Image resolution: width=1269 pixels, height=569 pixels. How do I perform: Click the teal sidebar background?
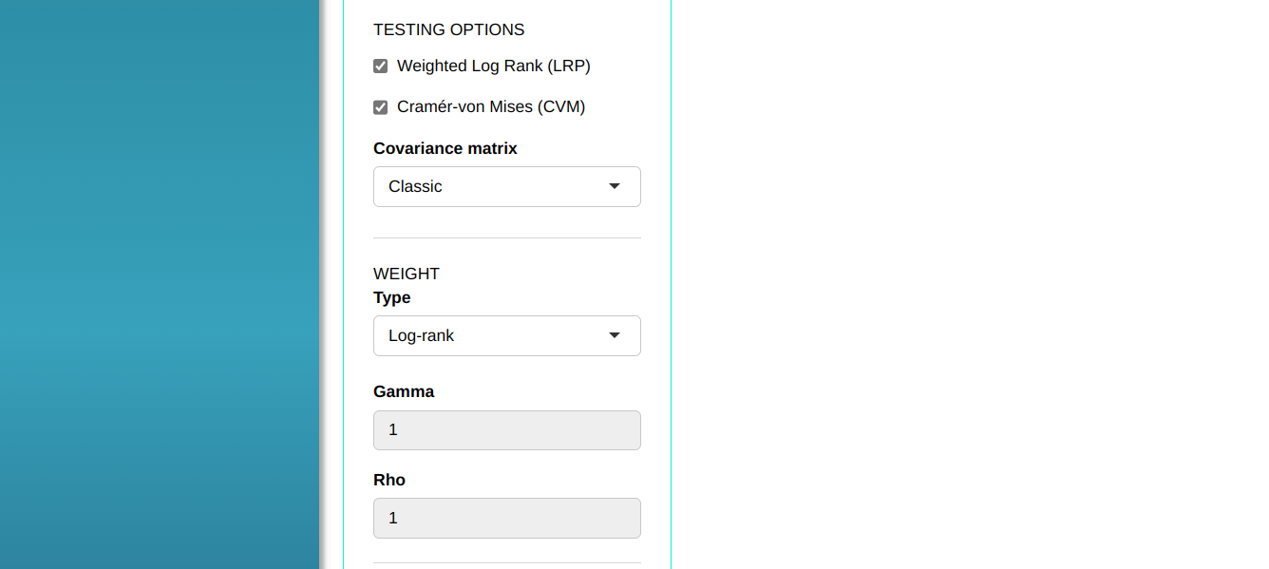159,285
